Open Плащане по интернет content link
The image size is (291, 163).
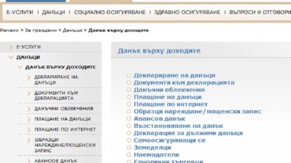[171, 104]
